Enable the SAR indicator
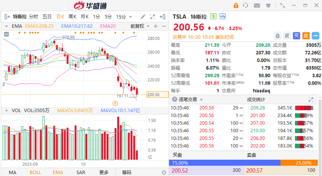 coord(81,173)
